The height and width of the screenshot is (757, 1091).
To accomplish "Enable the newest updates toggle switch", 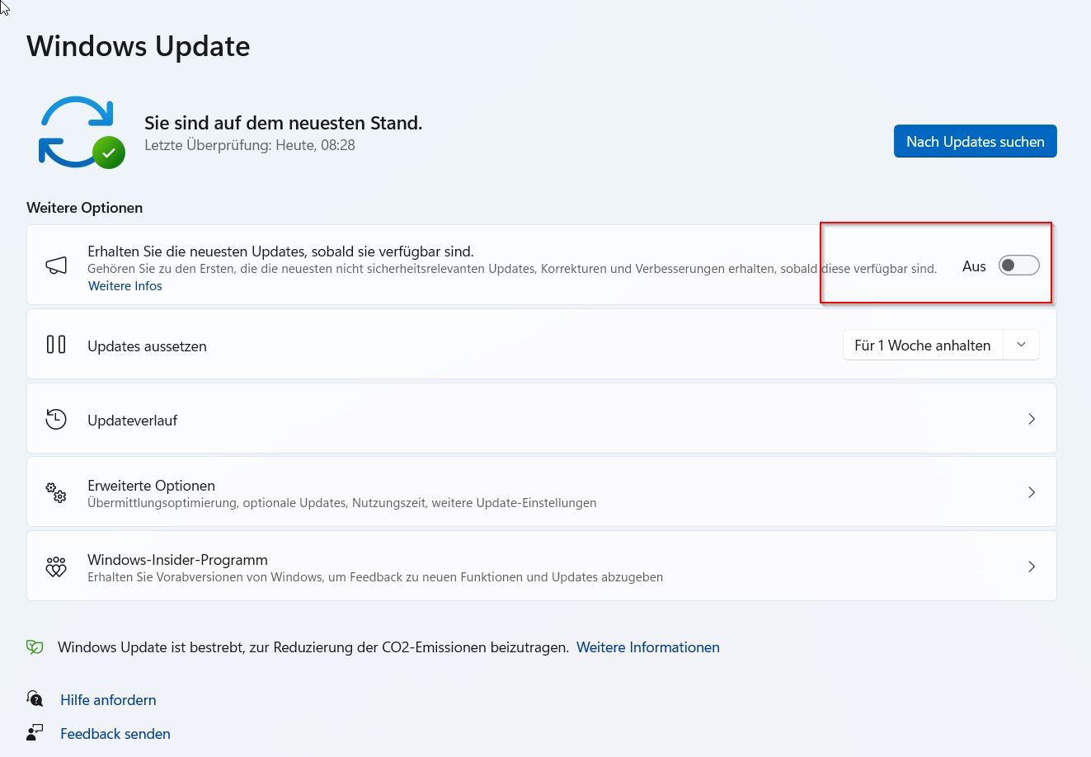I will (x=1018, y=266).
